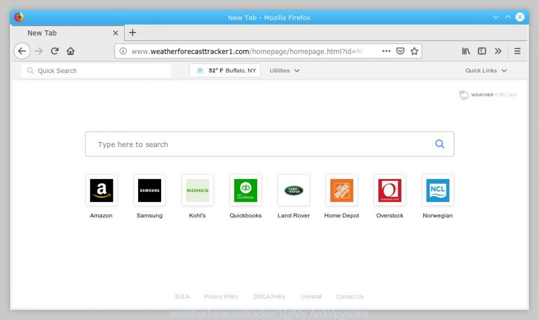Screen dimensions: 539x320
Task: Click the Type here to search box
Action: point(269,144)
